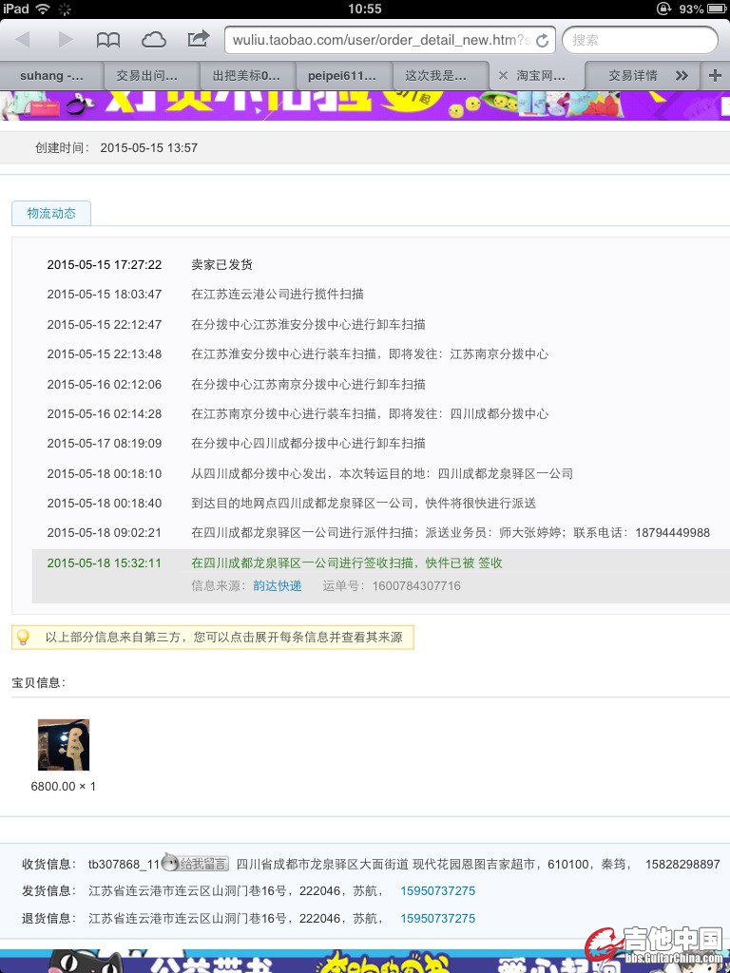This screenshot has height=973, width=730.
Task: Open iCloud tabs cloud icon
Action: point(153,39)
